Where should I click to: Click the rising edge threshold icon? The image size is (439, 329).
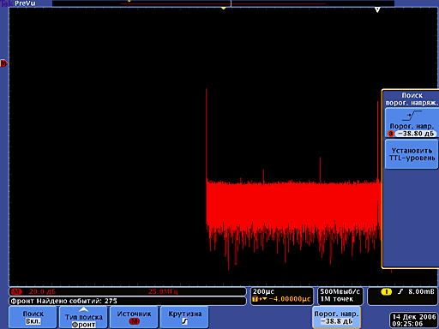pyautogui.click(x=412, y=116)
